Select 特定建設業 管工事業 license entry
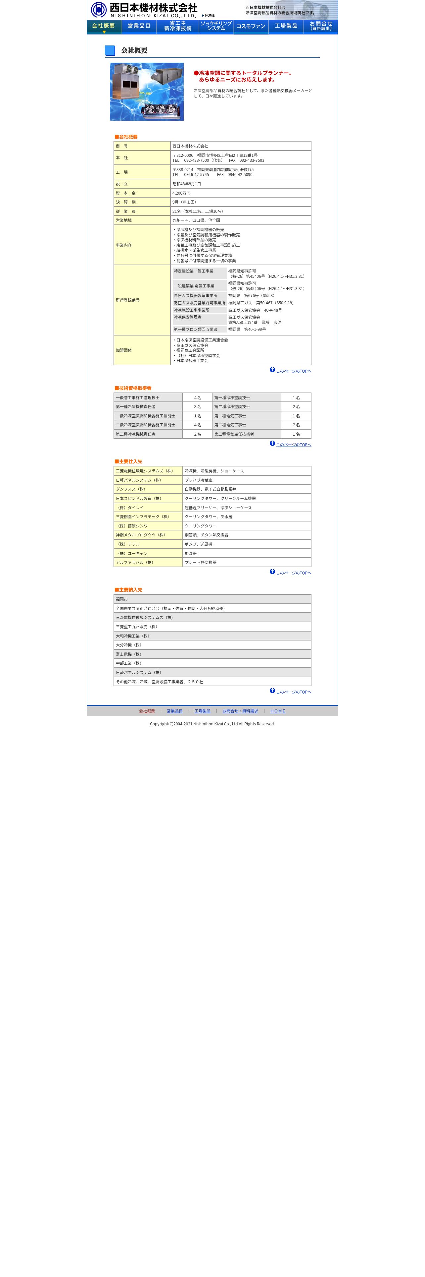The height and width of the screenshot is (1277, 425). pos(199,274)
